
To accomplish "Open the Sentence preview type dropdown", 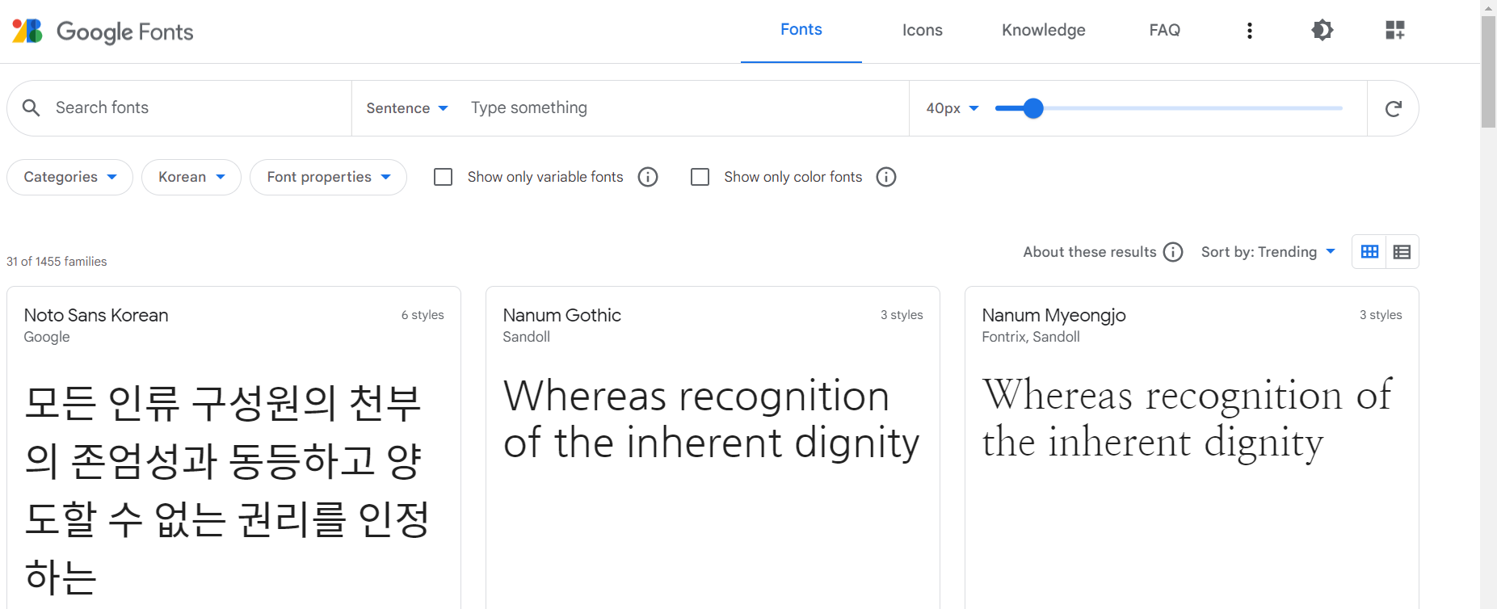I will (406, 108).
